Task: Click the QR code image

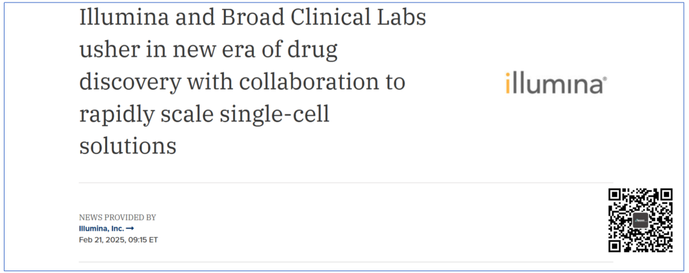Action: point(641,220)
